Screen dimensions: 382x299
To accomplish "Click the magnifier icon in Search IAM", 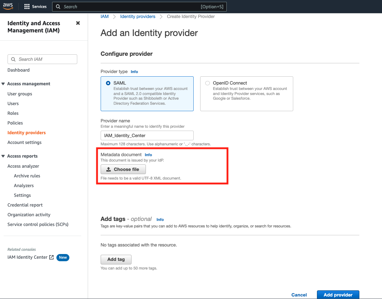I will tap(13, 59).
